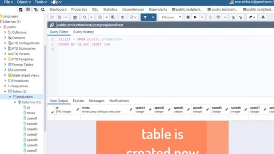
Task: Open the File menu
Action: click(x=9, y=2)
